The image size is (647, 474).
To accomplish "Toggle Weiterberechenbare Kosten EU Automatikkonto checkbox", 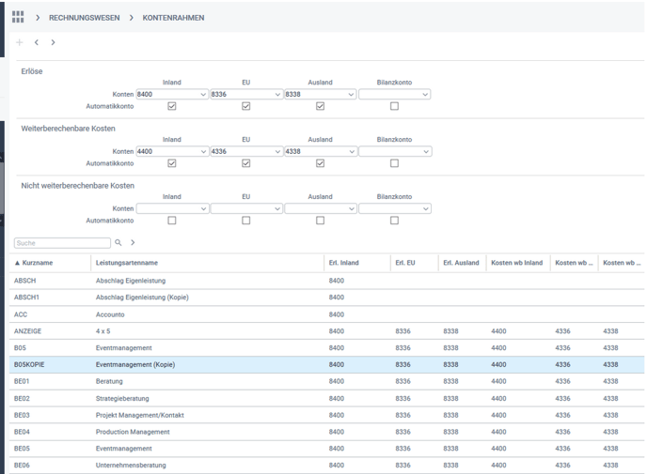I will pos(245,163).
